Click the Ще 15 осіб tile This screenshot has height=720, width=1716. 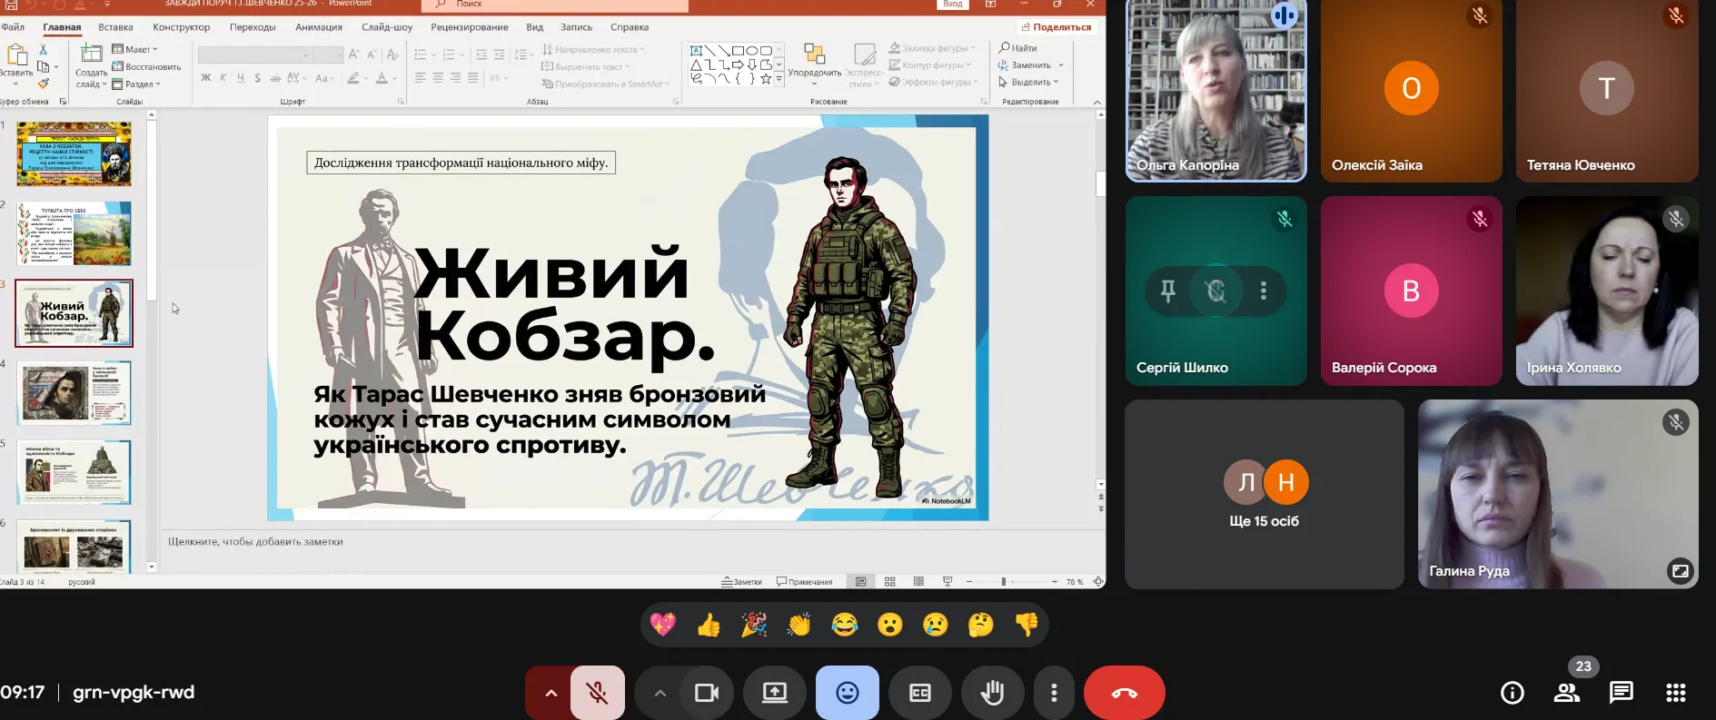point(1264,495)
